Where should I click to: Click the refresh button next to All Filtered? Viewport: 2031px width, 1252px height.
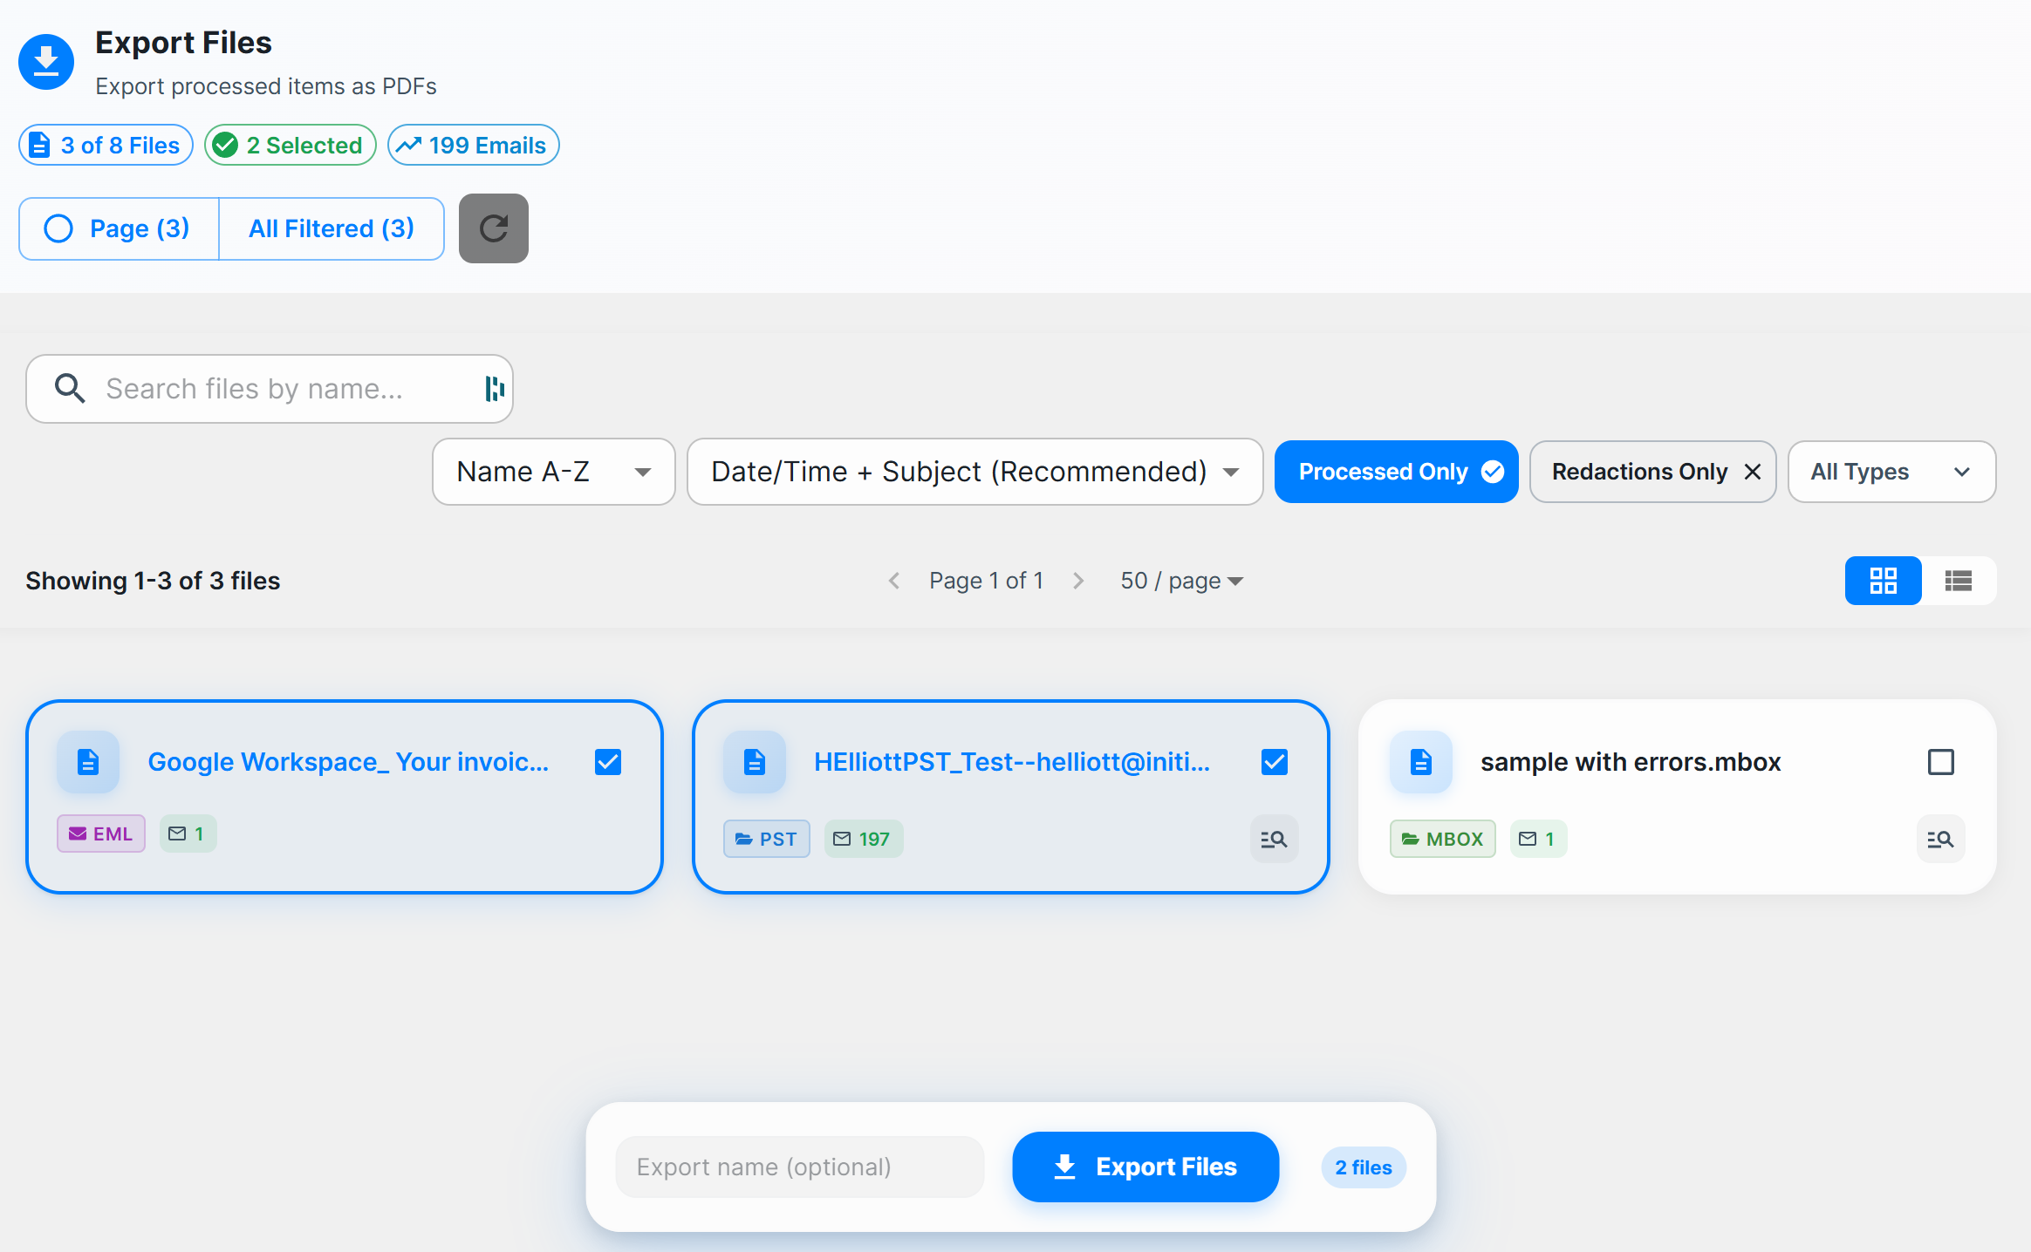[x=494, y=228]
